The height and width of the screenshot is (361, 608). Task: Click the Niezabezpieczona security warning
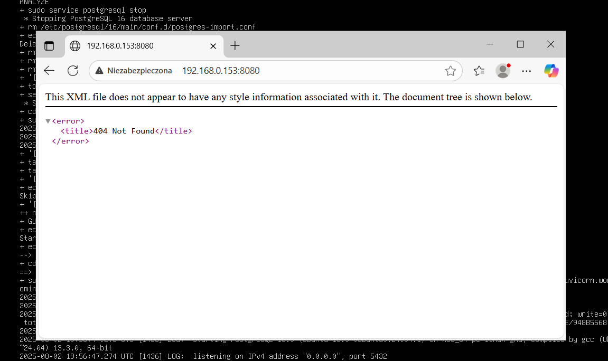134,71
